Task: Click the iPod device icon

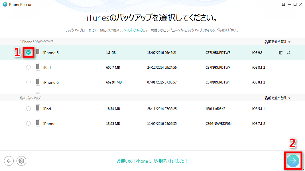Action: pos(38,108)
